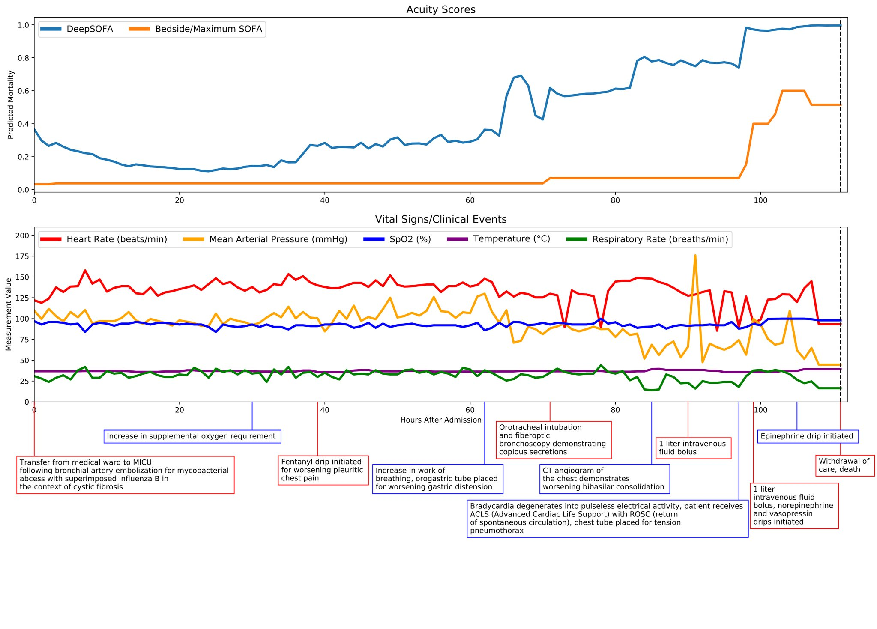Select the Epinephrine drip initiated annotation
877x629 pixels.
808,436
